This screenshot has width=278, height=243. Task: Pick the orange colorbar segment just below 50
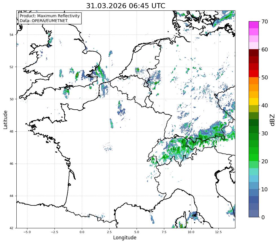point(253,81)
